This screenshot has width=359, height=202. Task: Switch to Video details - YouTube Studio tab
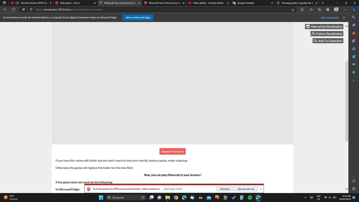208,3
